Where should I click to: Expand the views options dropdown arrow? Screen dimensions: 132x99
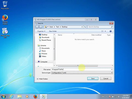(x=105, y=31)
